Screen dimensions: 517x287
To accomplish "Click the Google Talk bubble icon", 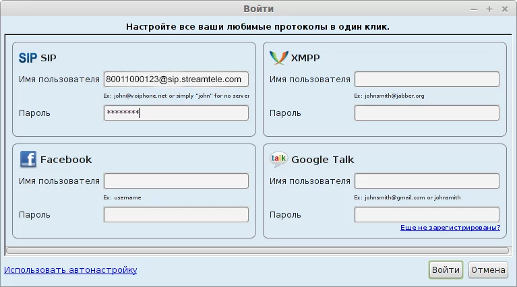I will (278, 160).
